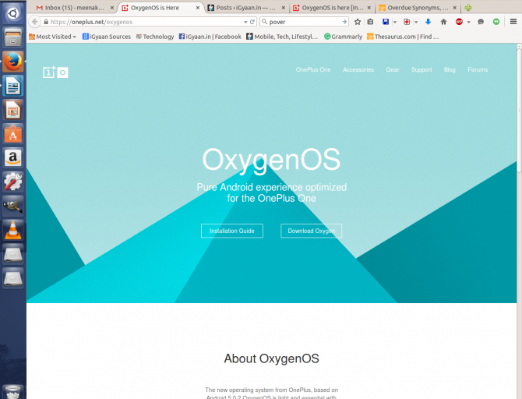Image resolution: width=522 pixels, height=399 pixels.
Task: Expand the URL bar history dropdown
Action: click(243, 22)
